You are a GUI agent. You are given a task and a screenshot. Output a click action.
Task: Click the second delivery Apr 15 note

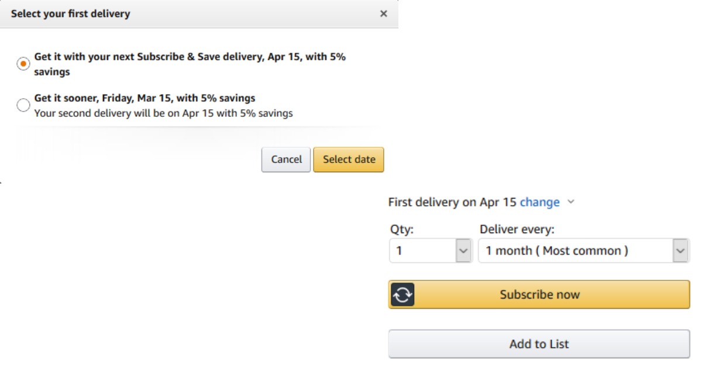(163, 113)
